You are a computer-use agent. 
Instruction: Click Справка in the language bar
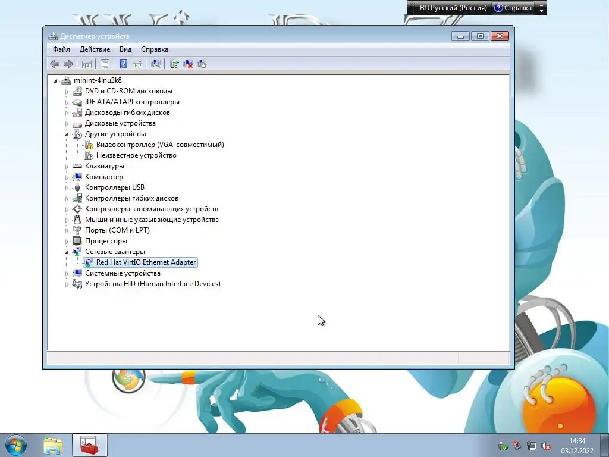tap(513, 8)
